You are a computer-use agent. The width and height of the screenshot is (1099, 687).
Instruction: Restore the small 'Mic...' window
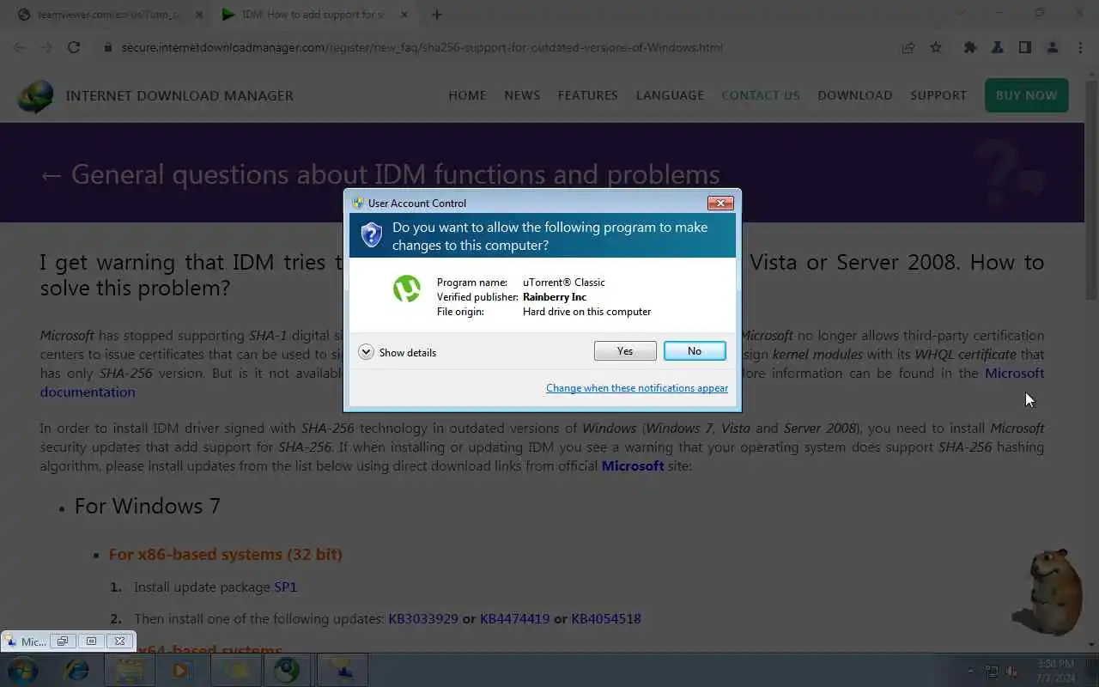click(x=63, y=641)
